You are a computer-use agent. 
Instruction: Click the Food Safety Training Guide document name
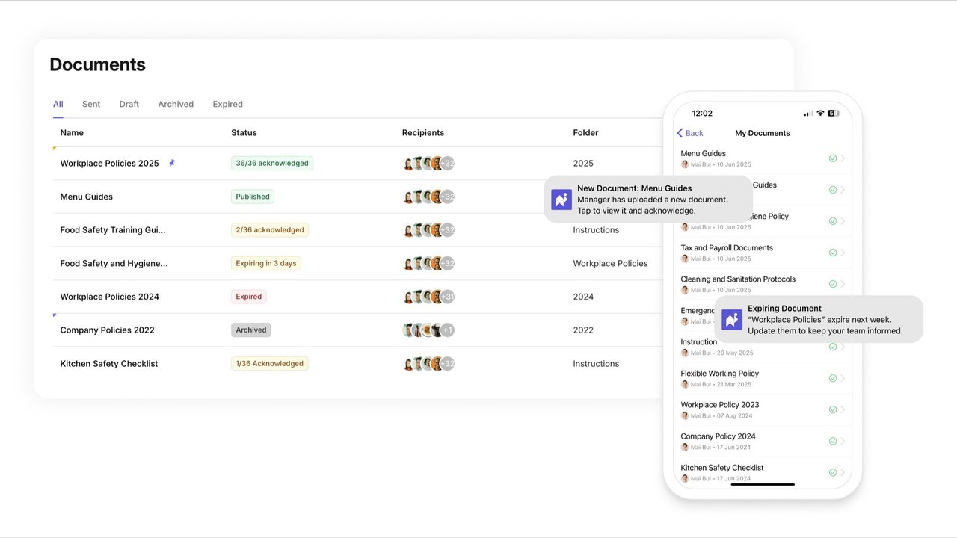[x=113, y=230]
